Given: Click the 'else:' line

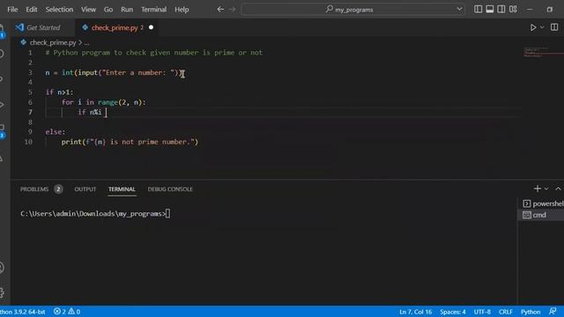Looking at the screenshot, I should coord(55,132).
